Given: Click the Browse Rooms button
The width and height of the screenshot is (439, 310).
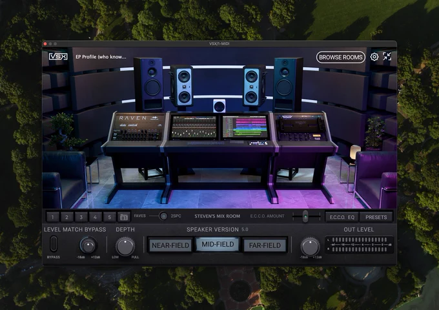Looking at the screenshot, I should 341,57.
